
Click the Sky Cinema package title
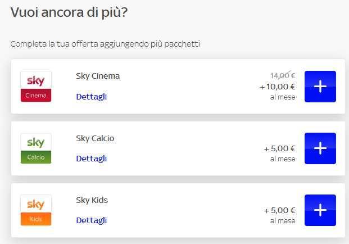tap(98, 76)
